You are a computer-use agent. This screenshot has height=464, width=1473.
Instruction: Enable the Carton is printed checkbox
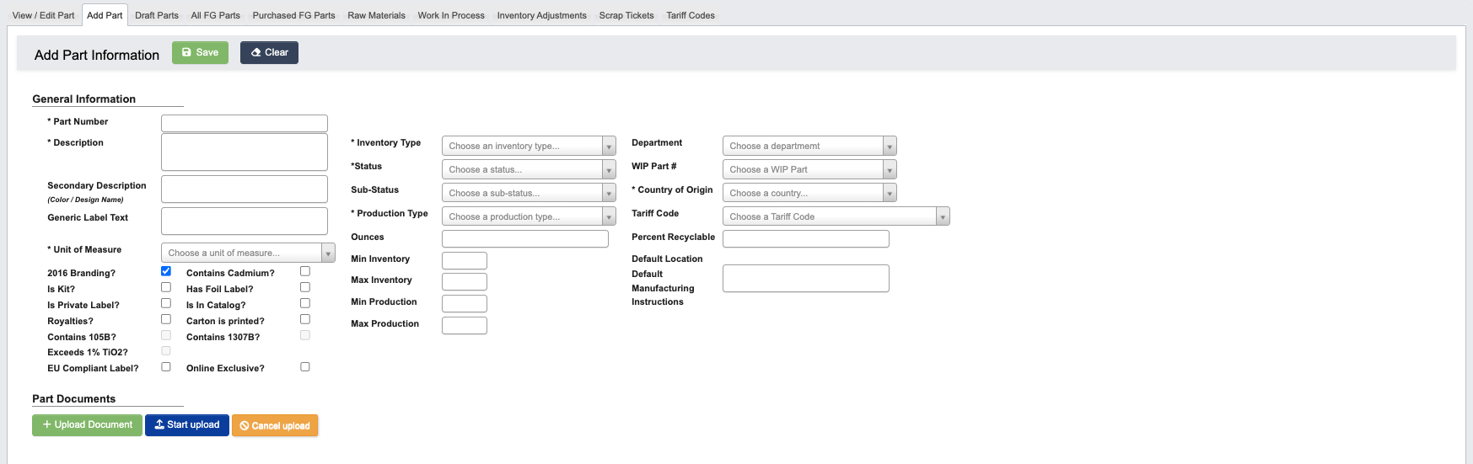(305, 319)
